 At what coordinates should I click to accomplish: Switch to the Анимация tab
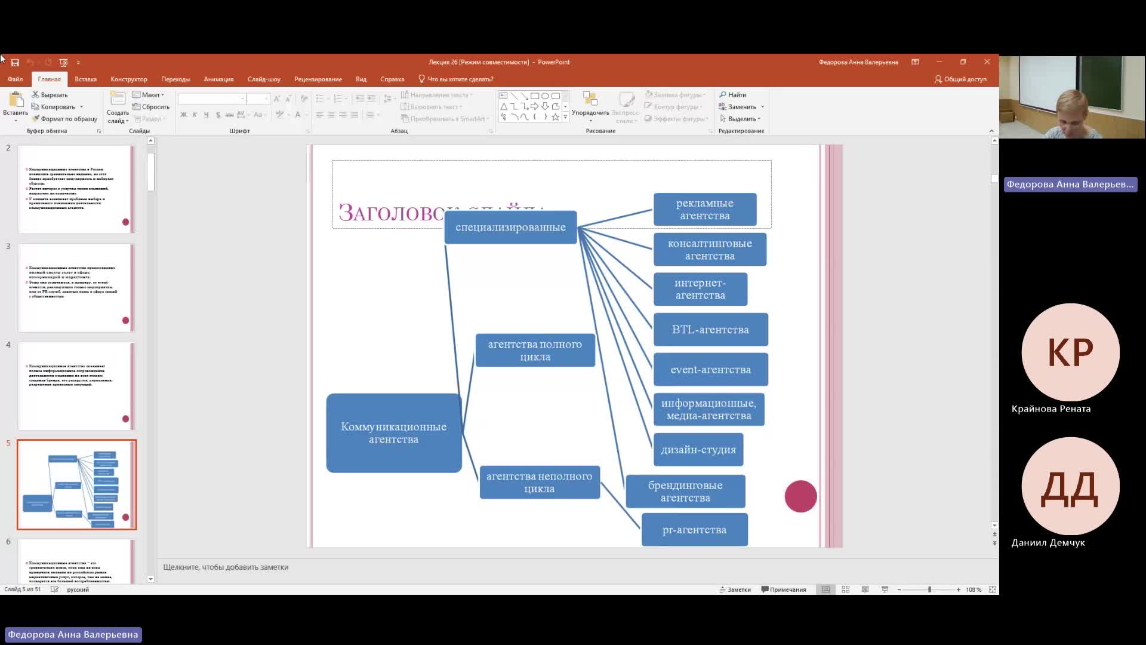[x=218, y=79]
